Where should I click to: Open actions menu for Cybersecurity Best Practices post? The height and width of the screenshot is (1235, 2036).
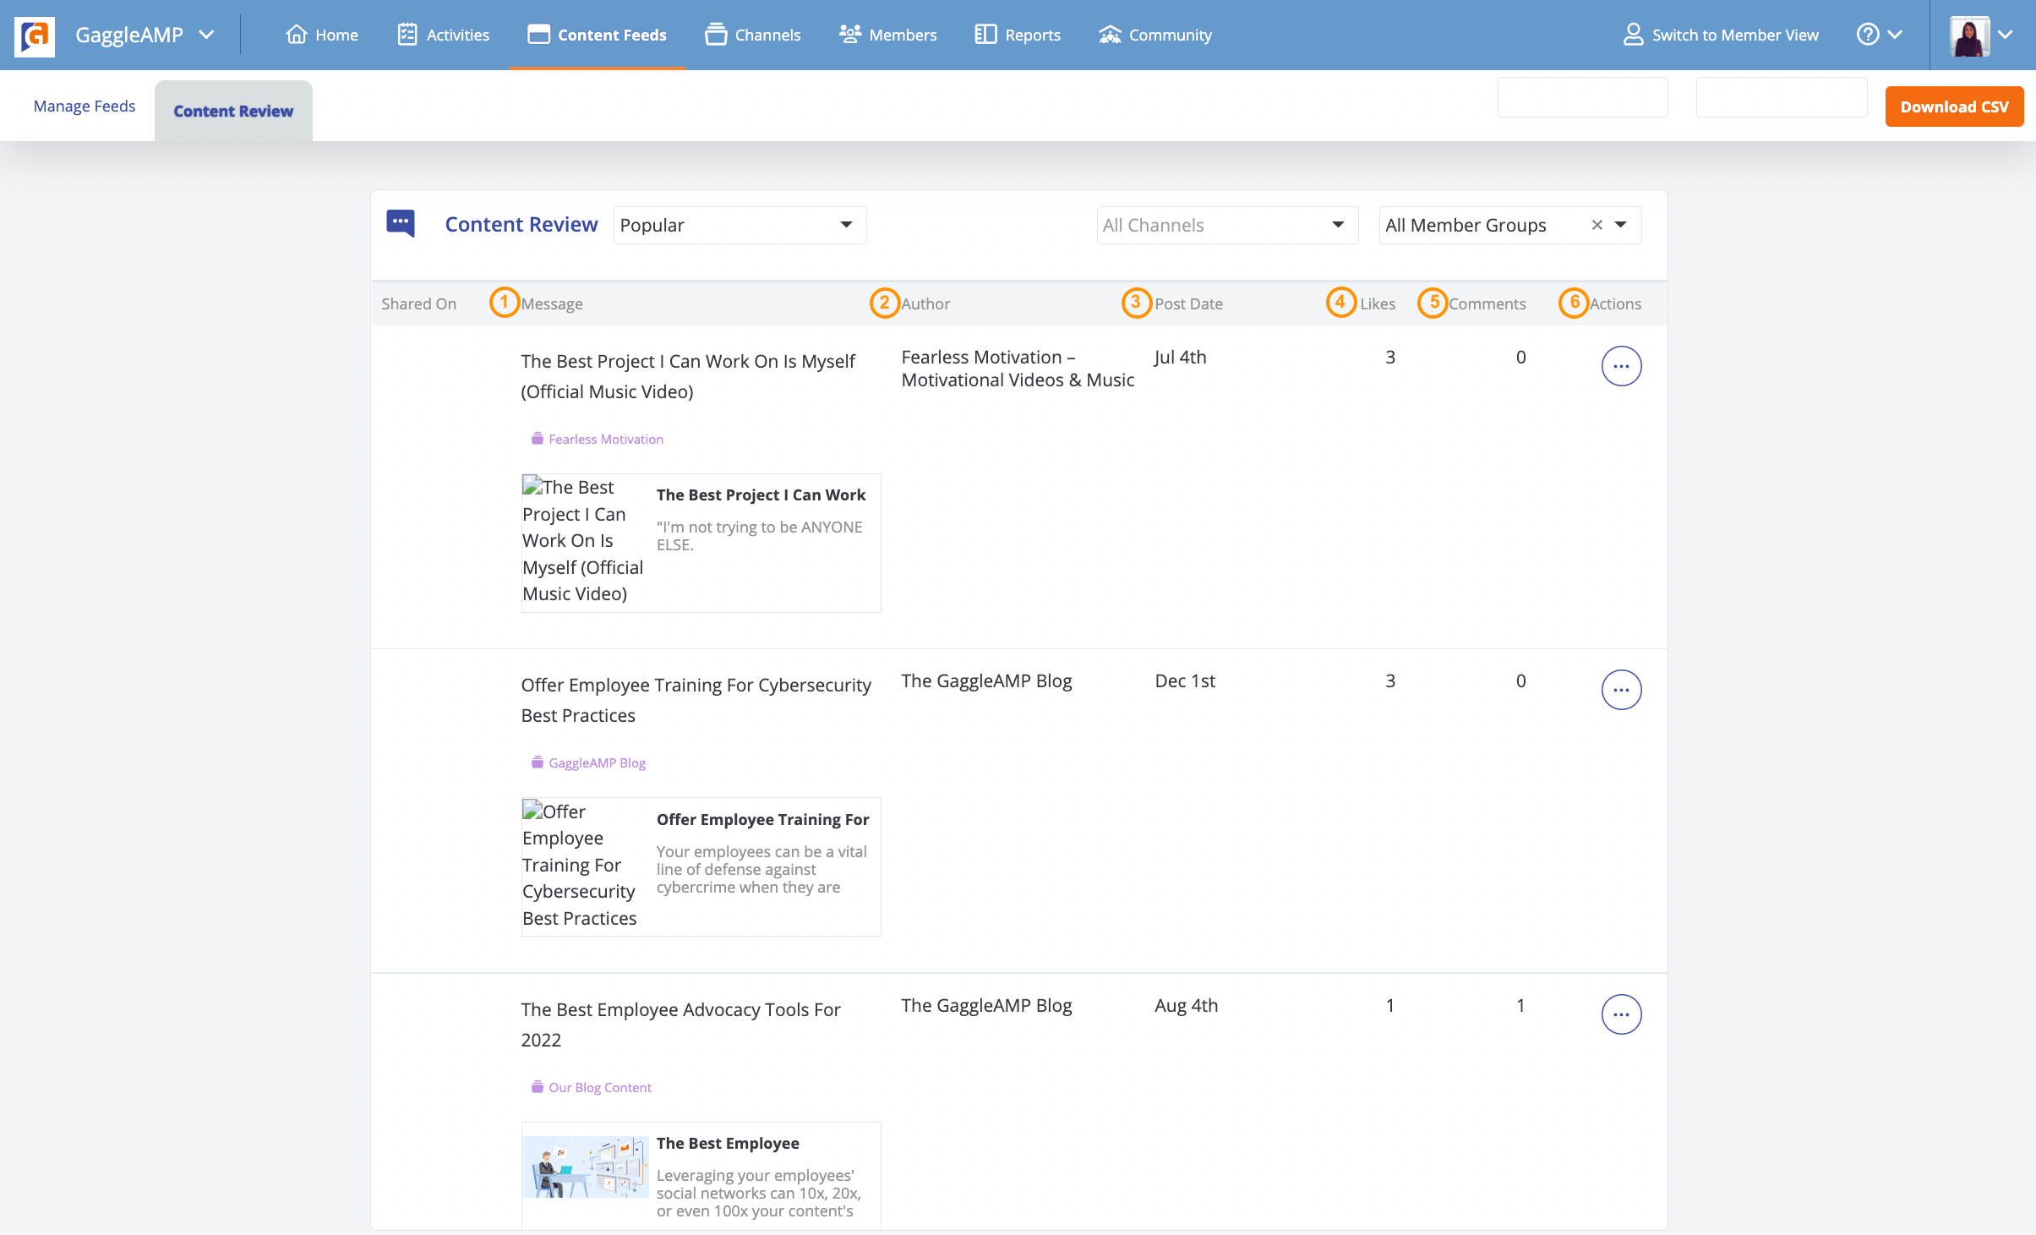pyautogui.click(x=1621, y=690)
